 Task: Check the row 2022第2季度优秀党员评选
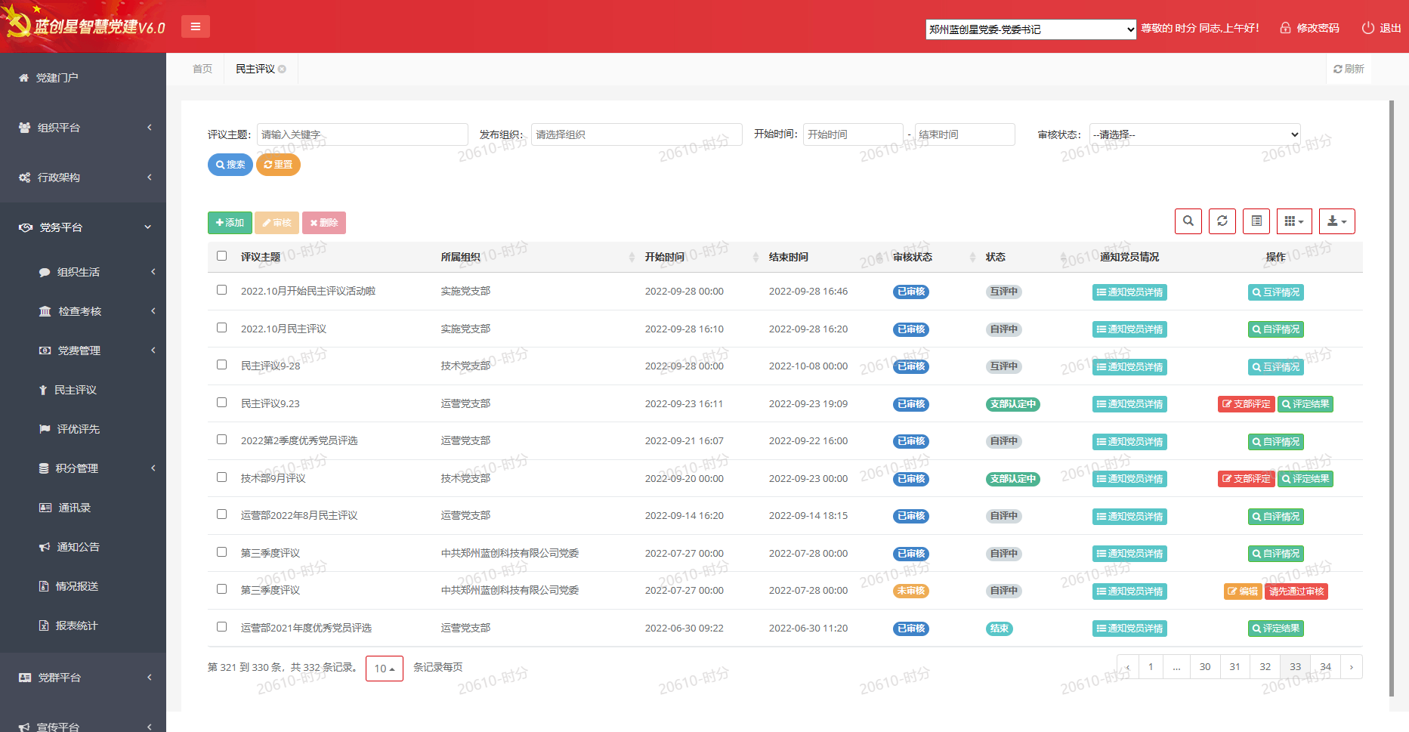pos(221,440)
